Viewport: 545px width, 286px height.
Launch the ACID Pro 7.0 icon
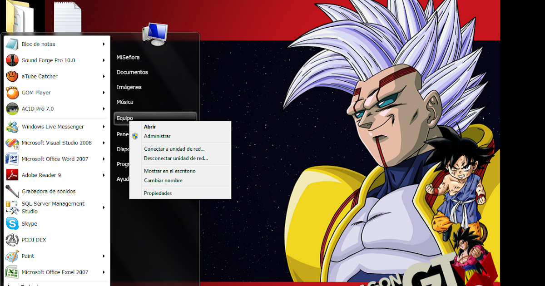pos(12,108)
